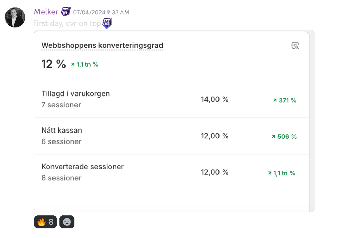
Task: Select the Tillagd i varukorgen row
Action: click(x=75, y=93)
